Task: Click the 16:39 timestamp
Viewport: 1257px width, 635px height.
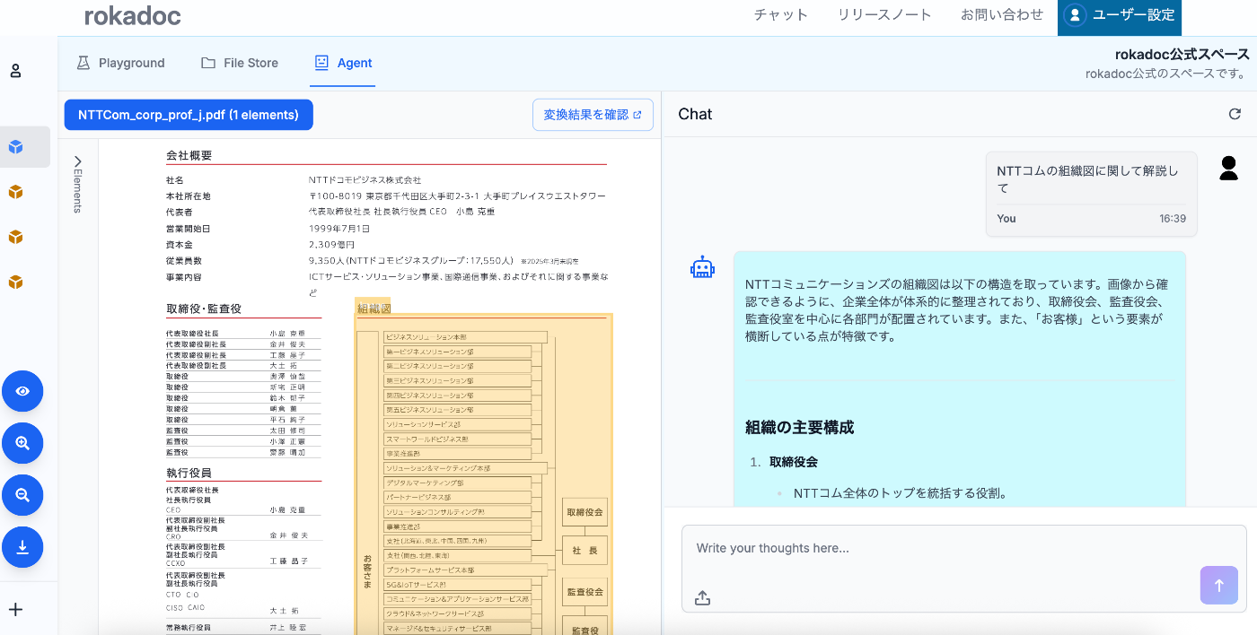Action: (1172, 219)
